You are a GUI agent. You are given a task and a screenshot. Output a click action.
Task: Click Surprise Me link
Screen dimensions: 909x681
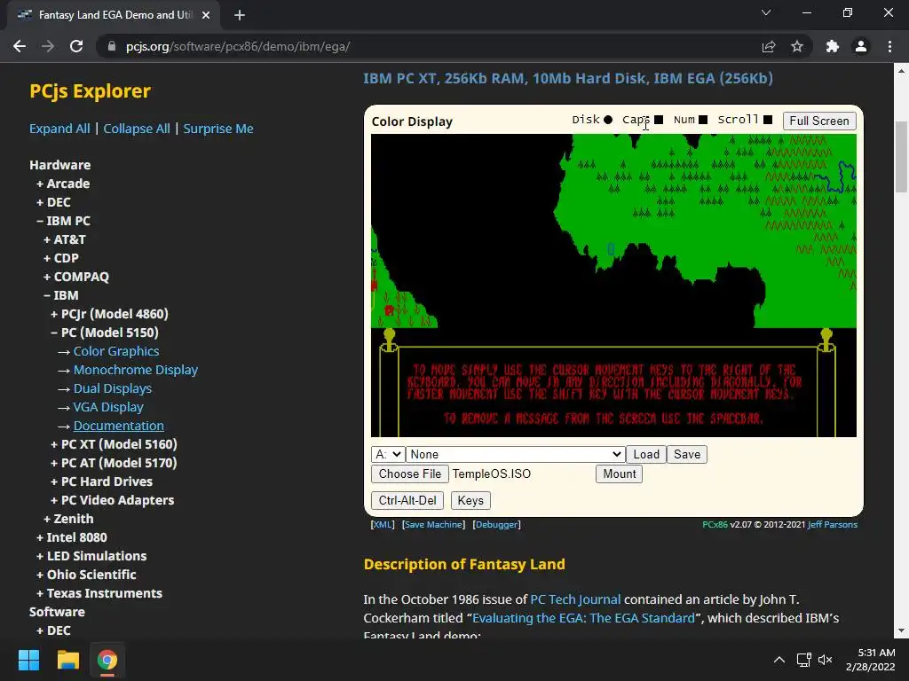pyautogui.click(x=218, y=129)
